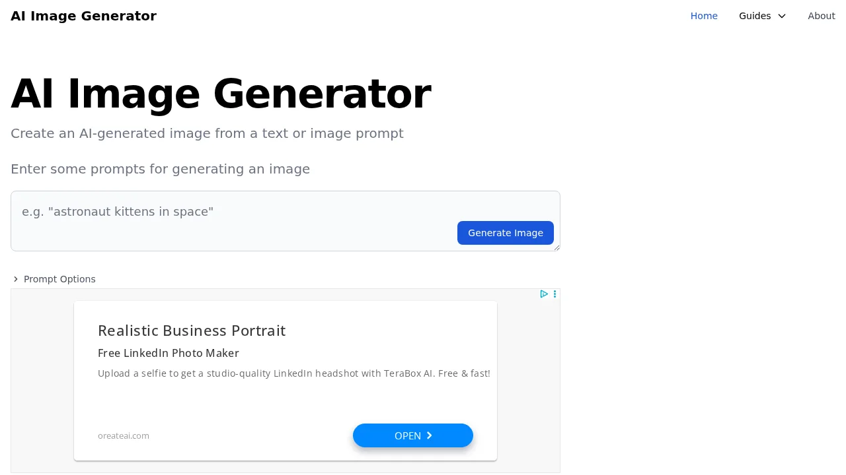Click the large AI Image Generator page heading
This screenshot has width=846, height=475.
click(221, 94)
